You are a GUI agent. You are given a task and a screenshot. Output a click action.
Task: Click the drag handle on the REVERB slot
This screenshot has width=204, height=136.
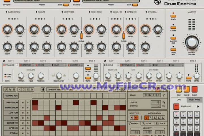click(49, 65)
